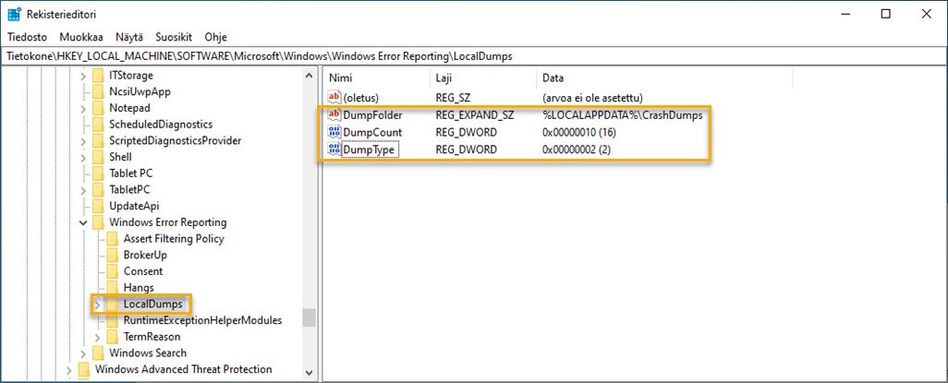Click the Rekisterieditori app icon in title bar

click(x=15, y=14)
